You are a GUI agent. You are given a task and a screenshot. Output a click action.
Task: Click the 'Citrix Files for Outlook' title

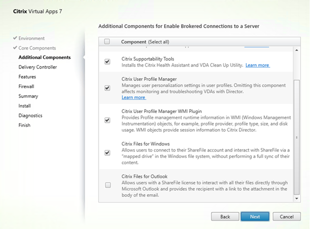144,176
